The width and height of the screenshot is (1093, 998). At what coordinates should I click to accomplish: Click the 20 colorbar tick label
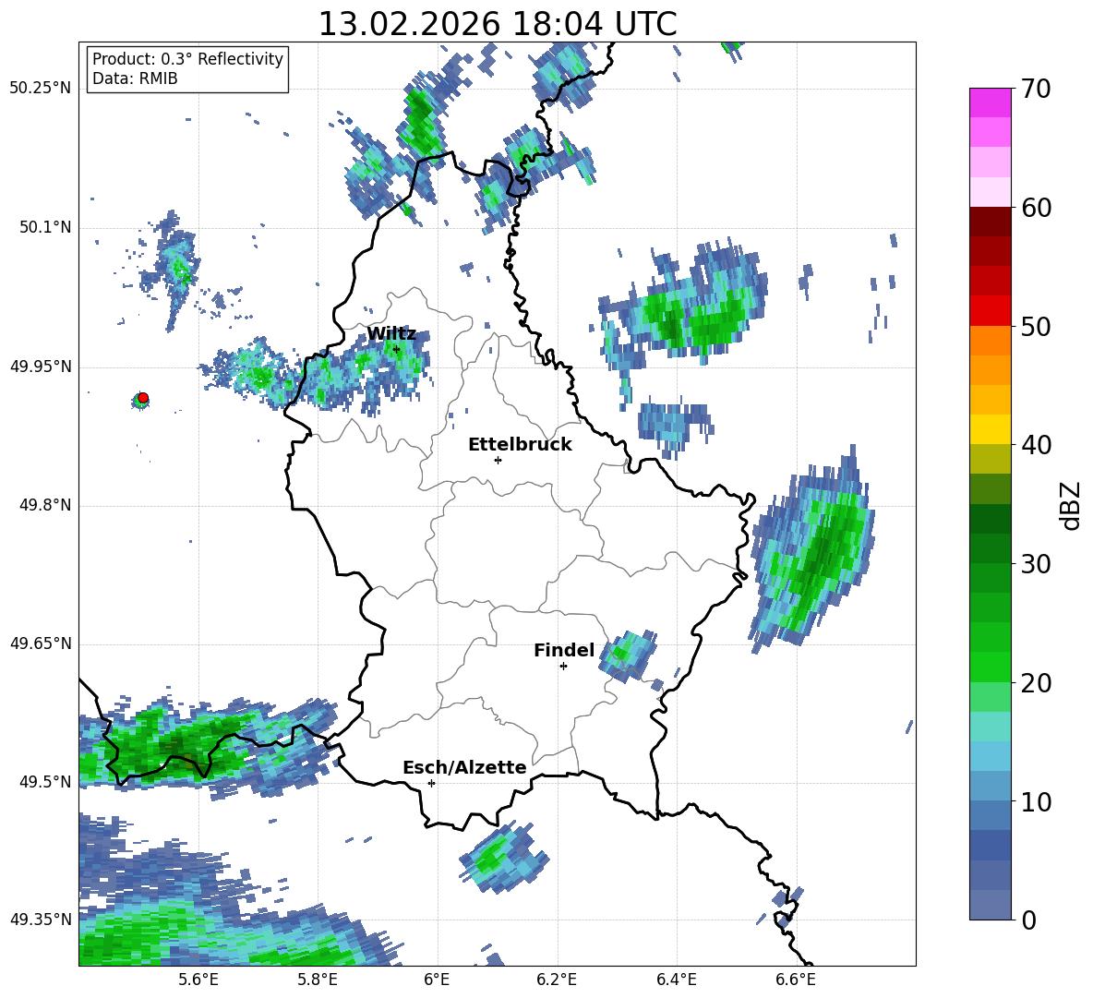point(1036,683)
